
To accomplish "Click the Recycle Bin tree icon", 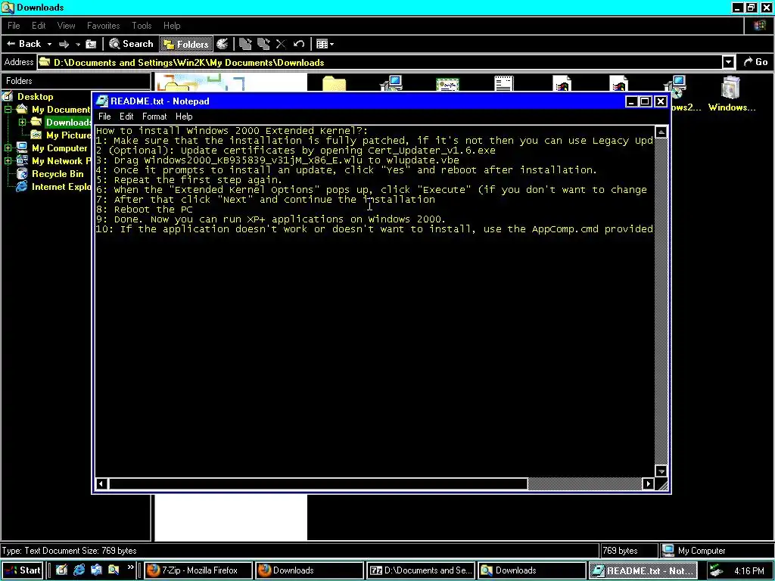I will click(22, 173).
